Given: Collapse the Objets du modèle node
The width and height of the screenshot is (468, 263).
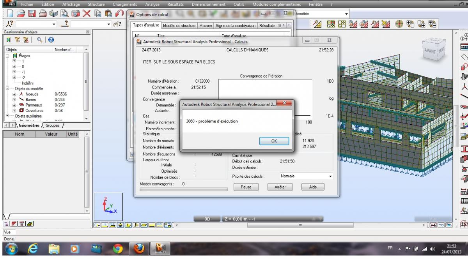Looking at the screenshot, I should (8, 88).
